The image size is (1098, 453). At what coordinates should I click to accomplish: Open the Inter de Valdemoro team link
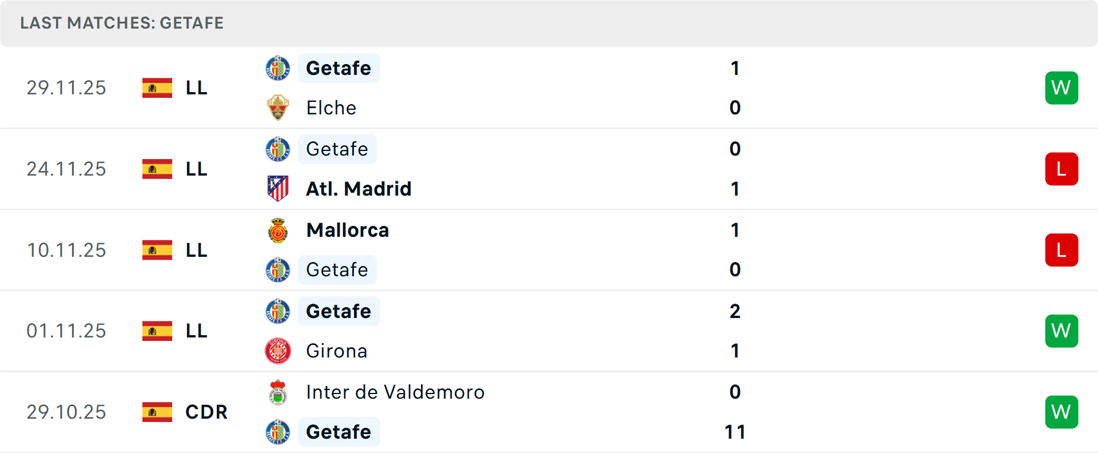click(x=395, y=392)
